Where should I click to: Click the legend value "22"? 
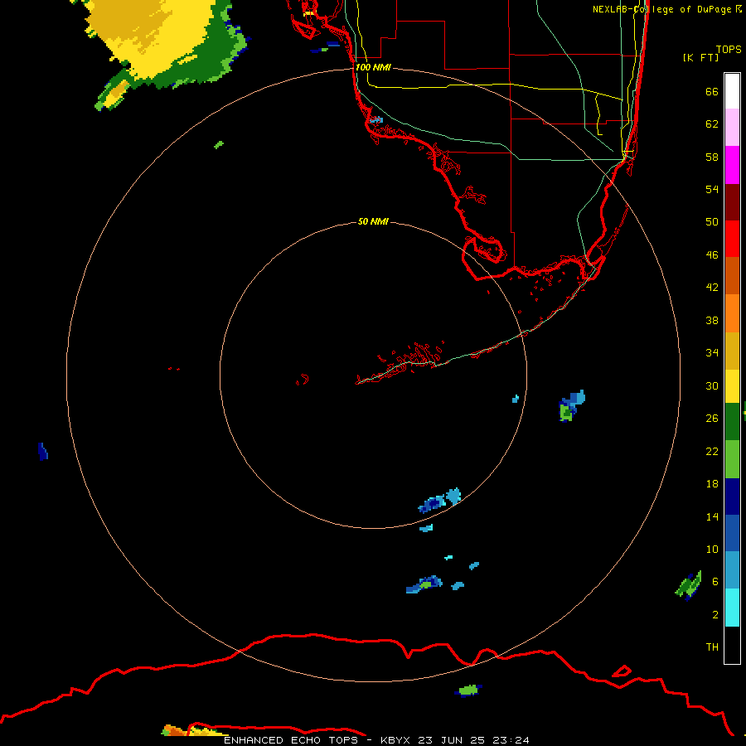[x=712, y=451]
